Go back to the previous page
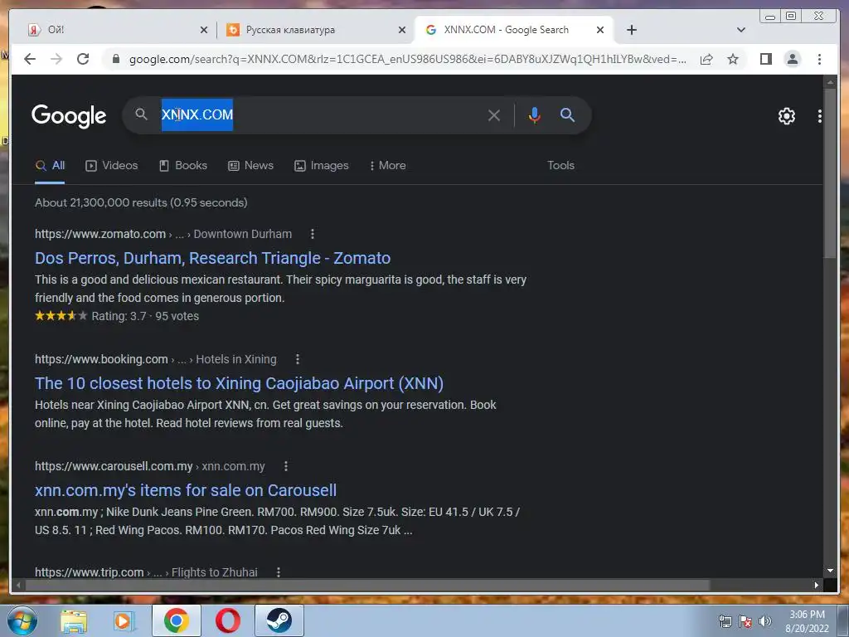This screenshot has height=637, width=849. pos(30,59)
